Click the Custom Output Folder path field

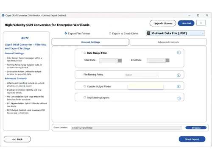pos(145,86)
